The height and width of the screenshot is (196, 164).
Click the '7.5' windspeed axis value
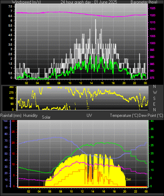(10, 6)
